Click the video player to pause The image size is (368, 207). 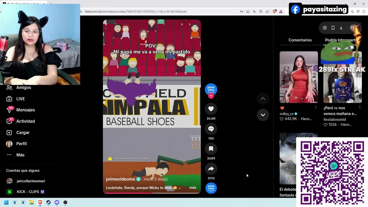click(152, 106)
